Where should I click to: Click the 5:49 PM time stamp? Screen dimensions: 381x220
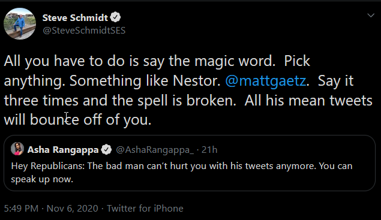21,209
